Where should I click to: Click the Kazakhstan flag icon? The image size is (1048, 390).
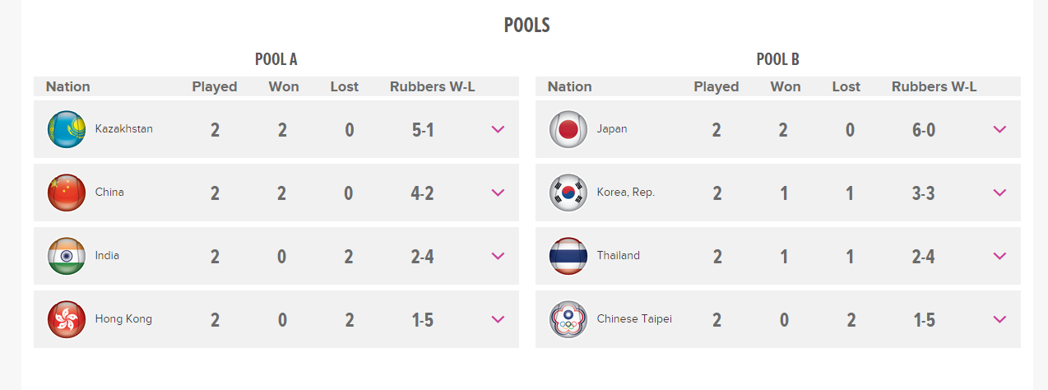point(67,129)
